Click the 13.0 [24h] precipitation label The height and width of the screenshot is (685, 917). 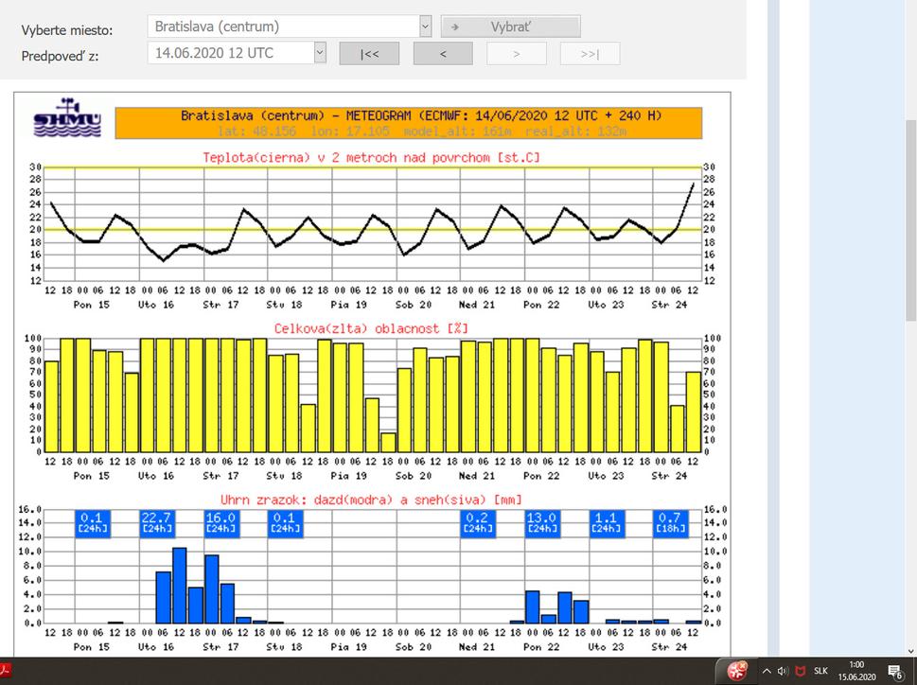click(542, 523)
